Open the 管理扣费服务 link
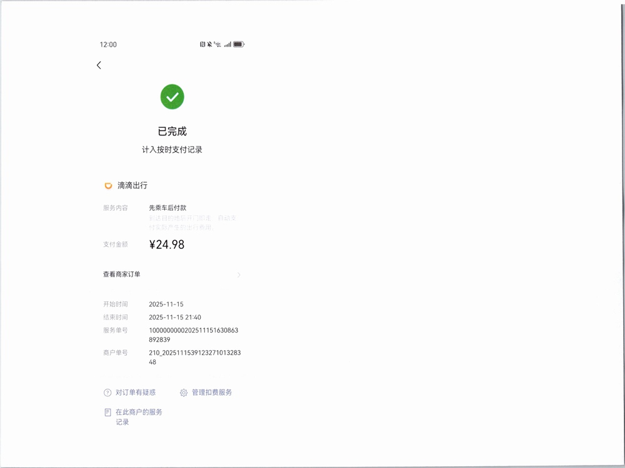 tap(212, 393)
